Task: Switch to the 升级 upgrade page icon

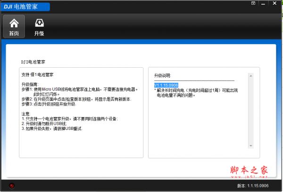Action: tap(39, 26)
